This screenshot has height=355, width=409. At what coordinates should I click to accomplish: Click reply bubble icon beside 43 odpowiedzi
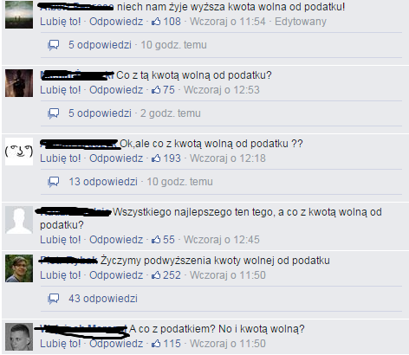coord(54,299)
